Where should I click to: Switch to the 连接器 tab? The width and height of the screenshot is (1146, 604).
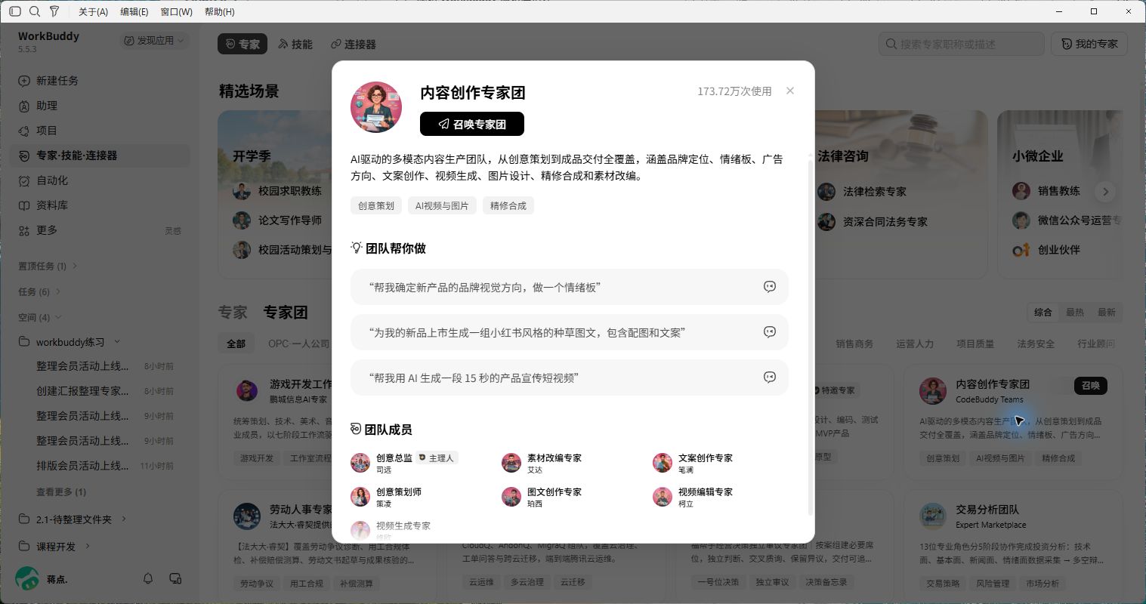tap(354, 44)
